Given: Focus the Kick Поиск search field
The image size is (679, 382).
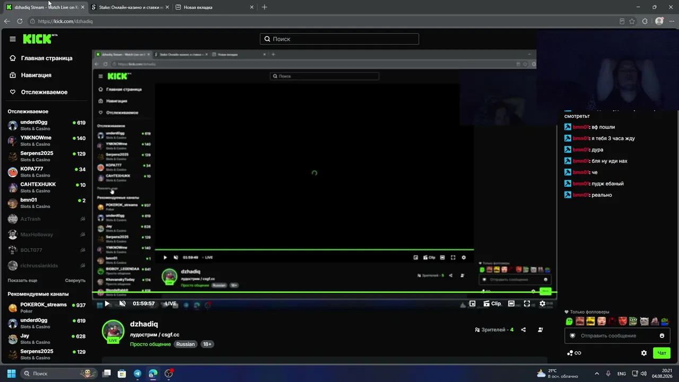Looking at the screenshot, I should [339, 39].
